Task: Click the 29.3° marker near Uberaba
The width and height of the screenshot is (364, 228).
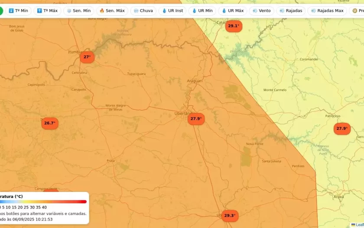Action: (230, 215)
